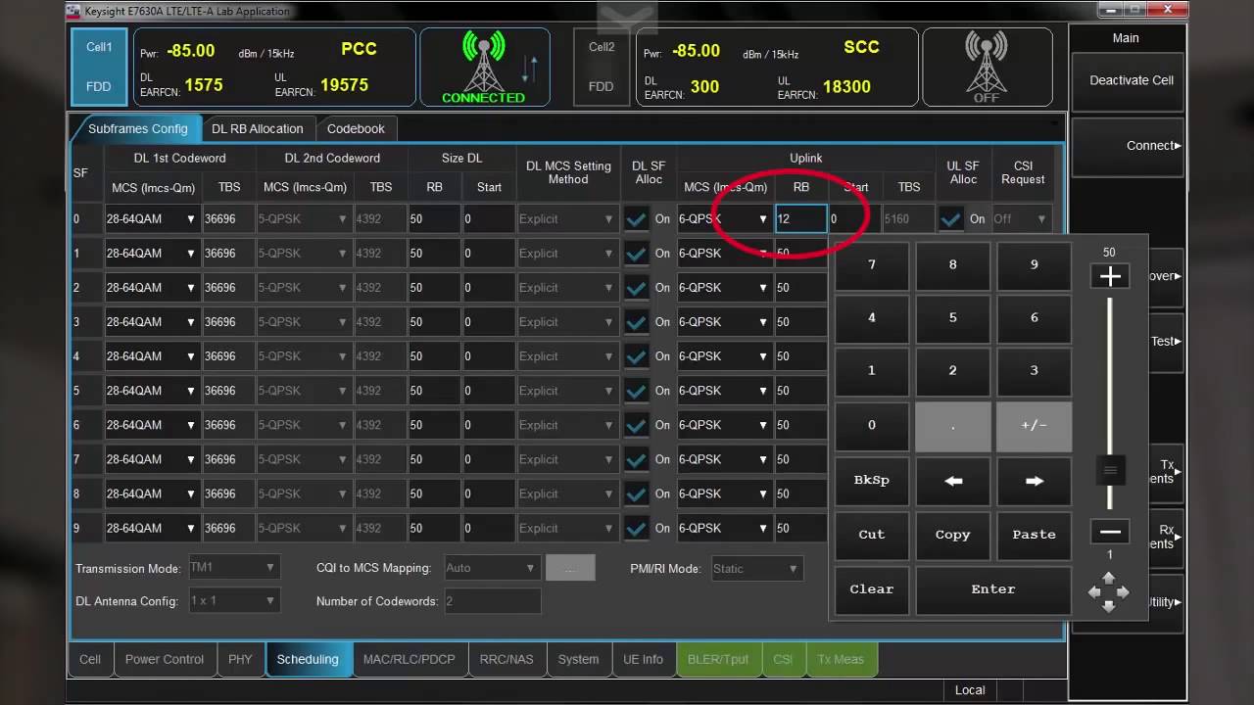Click the Uplink RB field for subframe 0
1254x705 pixels.
(800, 219)
